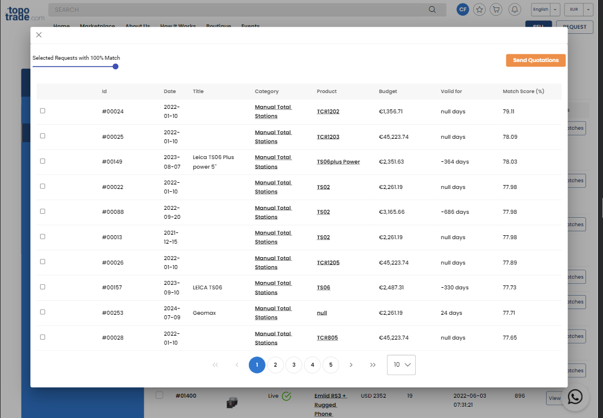Open TS06 product link

pyautogui.click(x=323, y=288)
